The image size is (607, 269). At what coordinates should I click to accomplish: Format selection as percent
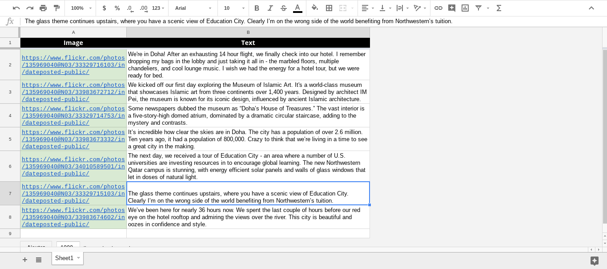[117, 8]
